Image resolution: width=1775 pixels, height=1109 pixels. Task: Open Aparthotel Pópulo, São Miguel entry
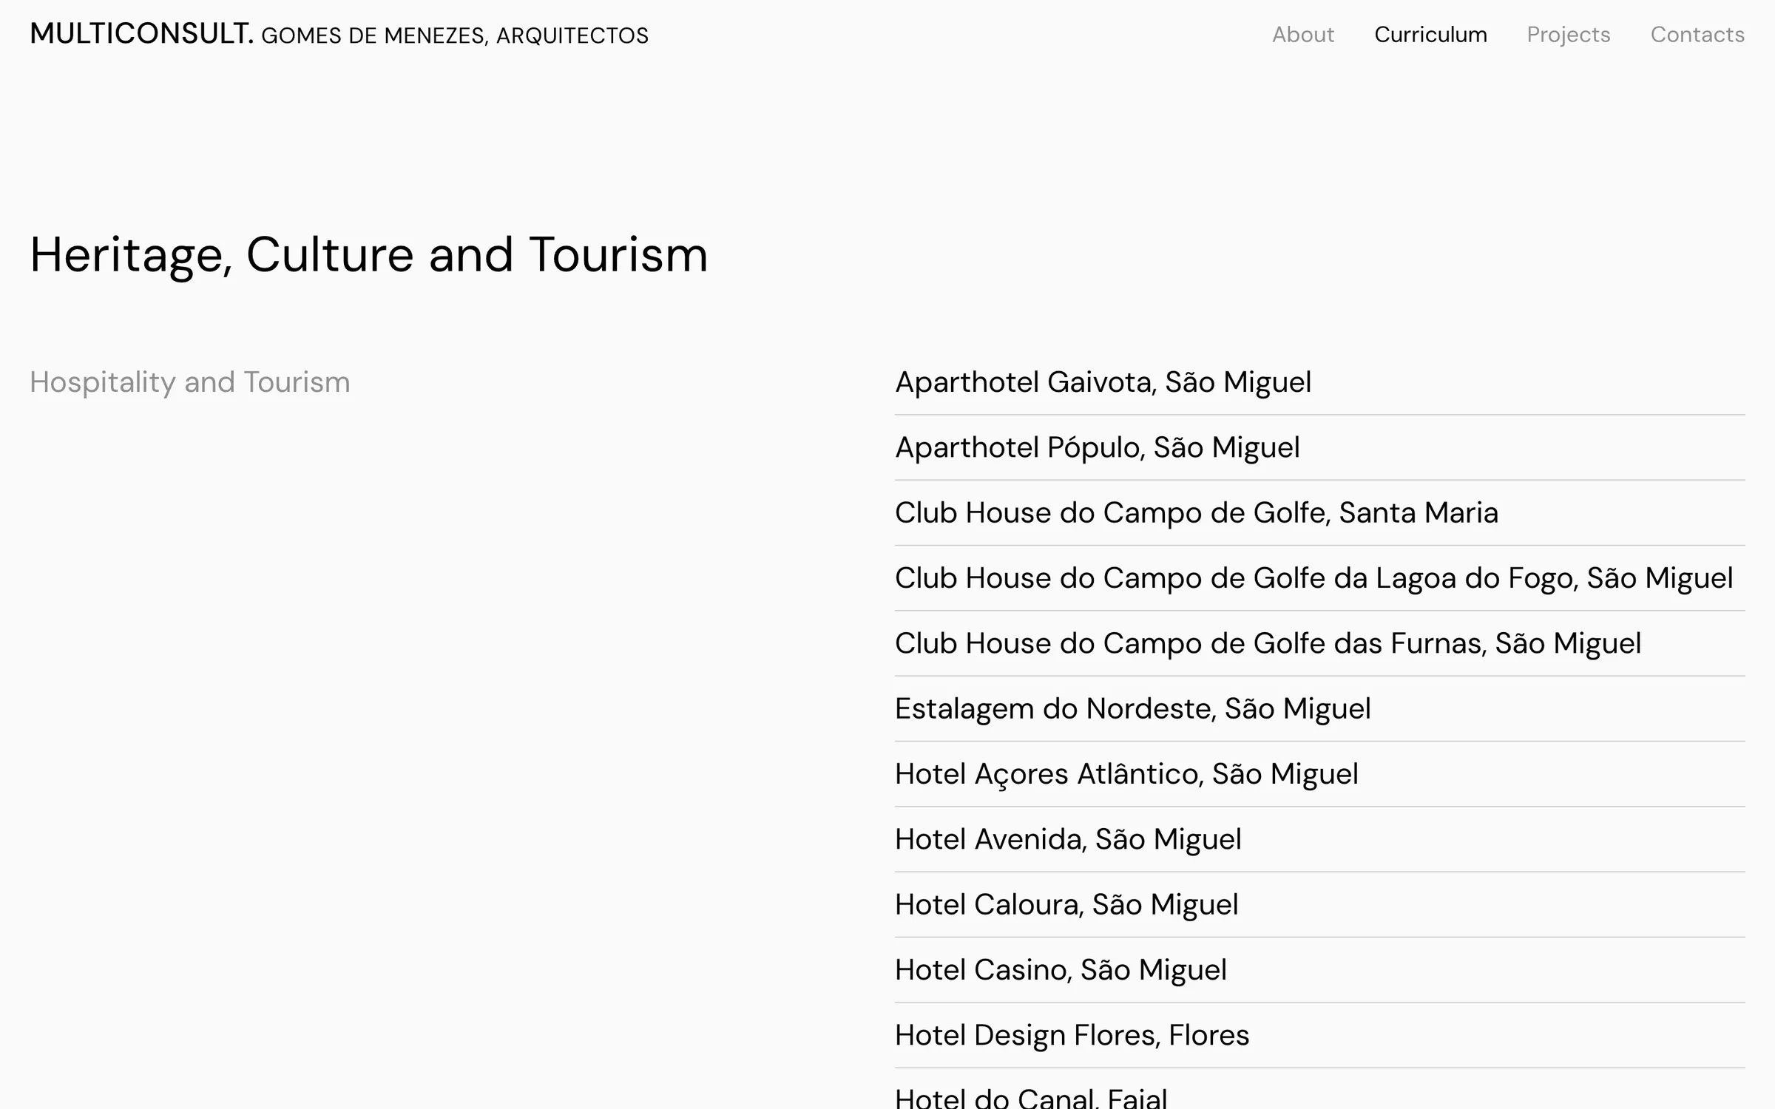1097,447
